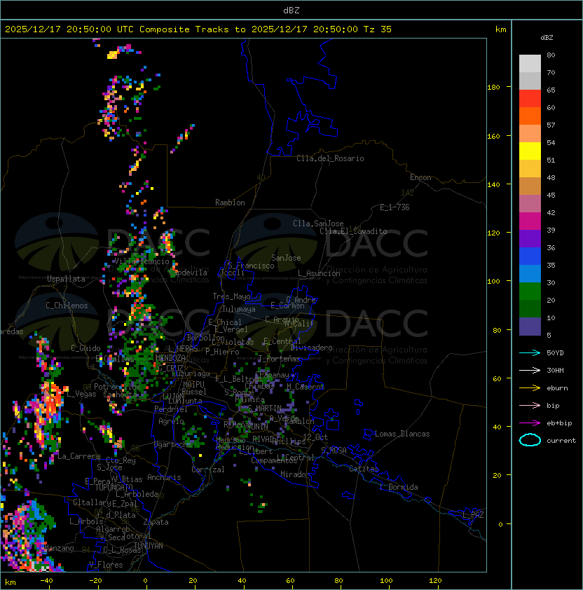The image size is (583, 590).
Task: Select the dark orange swatch between 60 and 57
Action: tap(530, 116)
